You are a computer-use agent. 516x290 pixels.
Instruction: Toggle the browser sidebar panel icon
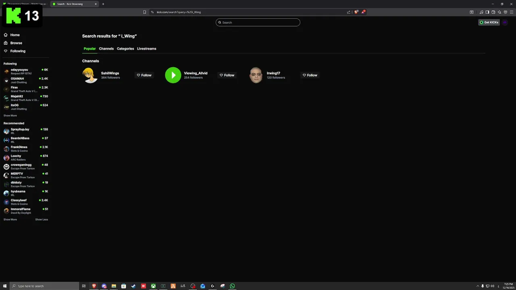[x=487, y=12]
